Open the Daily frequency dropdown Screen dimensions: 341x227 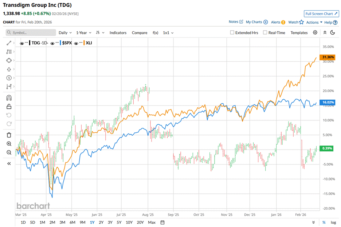coord(65,33)
